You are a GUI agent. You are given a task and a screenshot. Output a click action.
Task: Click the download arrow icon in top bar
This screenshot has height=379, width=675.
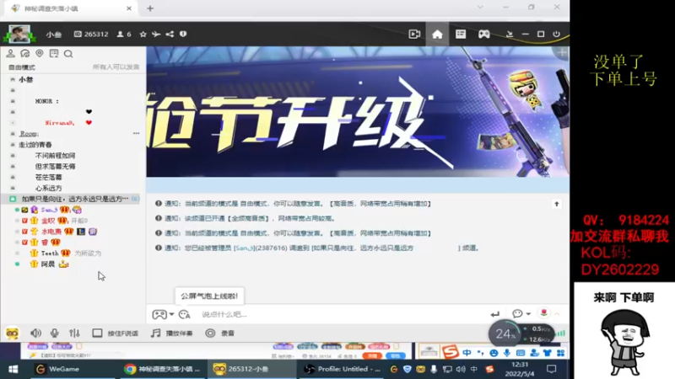pyautogui.click(x=510, y=34)
